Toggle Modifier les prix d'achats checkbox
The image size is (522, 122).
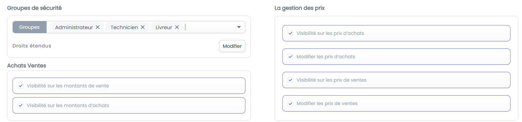click(x=290, y=57)
